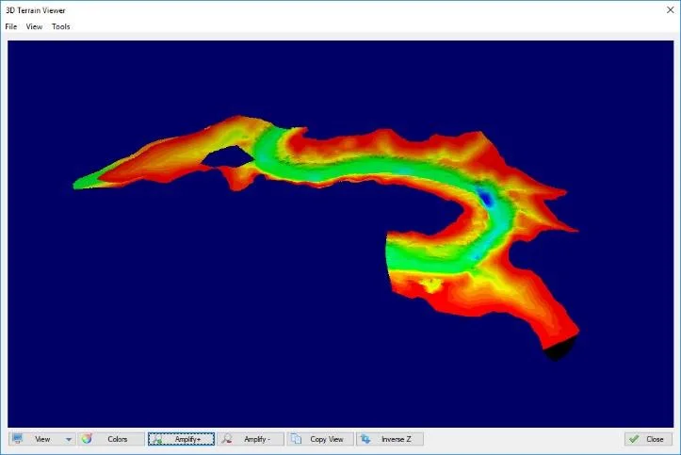Click the copy pages icon on Copy View
The image size is (681, 455).
click(x=296, y=438)
